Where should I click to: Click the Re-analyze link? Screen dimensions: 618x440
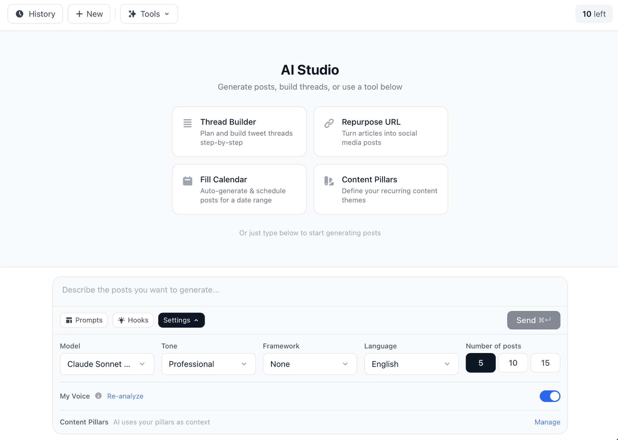coord(125,396)
